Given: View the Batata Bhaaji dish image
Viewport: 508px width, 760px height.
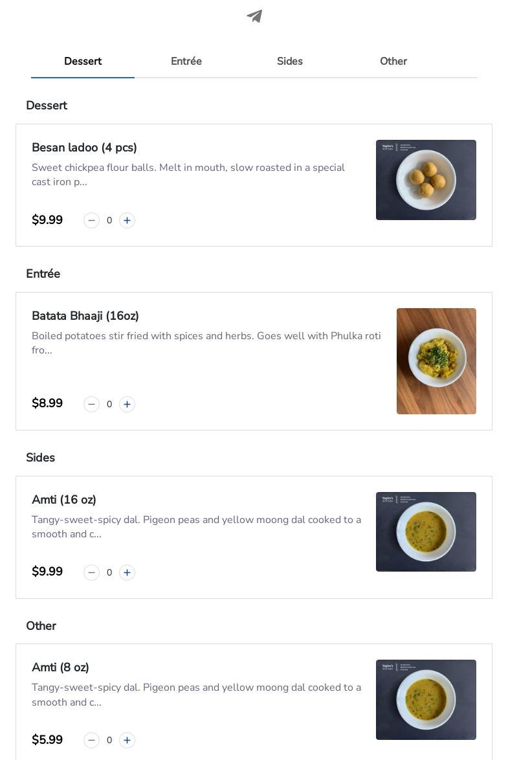Looking at the screenshot, I should tap(436, 361).
